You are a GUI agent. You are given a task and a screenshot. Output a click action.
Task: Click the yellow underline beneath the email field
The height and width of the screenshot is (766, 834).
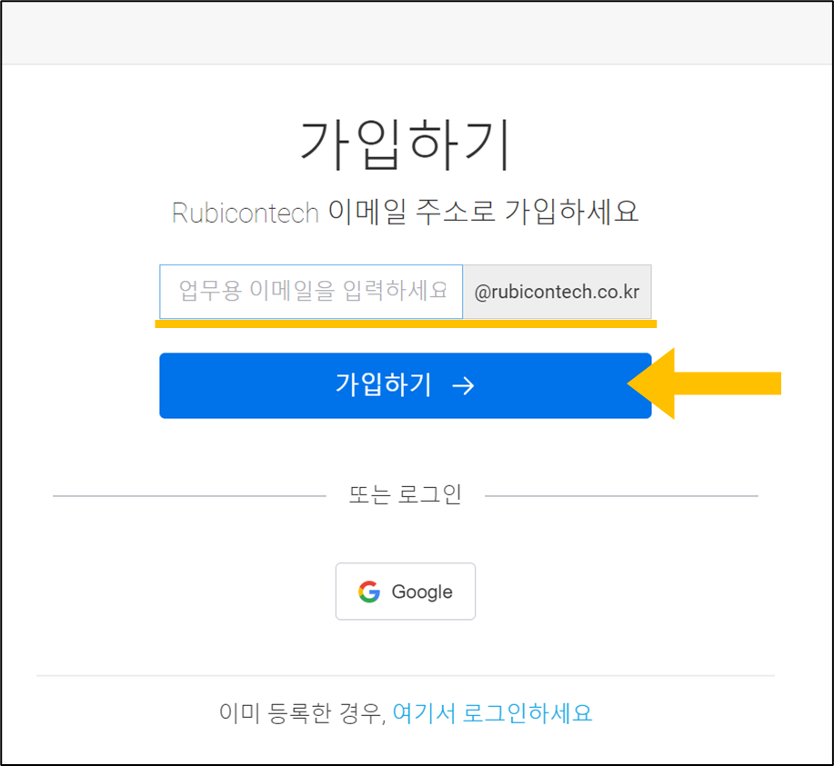coord(406,323)
